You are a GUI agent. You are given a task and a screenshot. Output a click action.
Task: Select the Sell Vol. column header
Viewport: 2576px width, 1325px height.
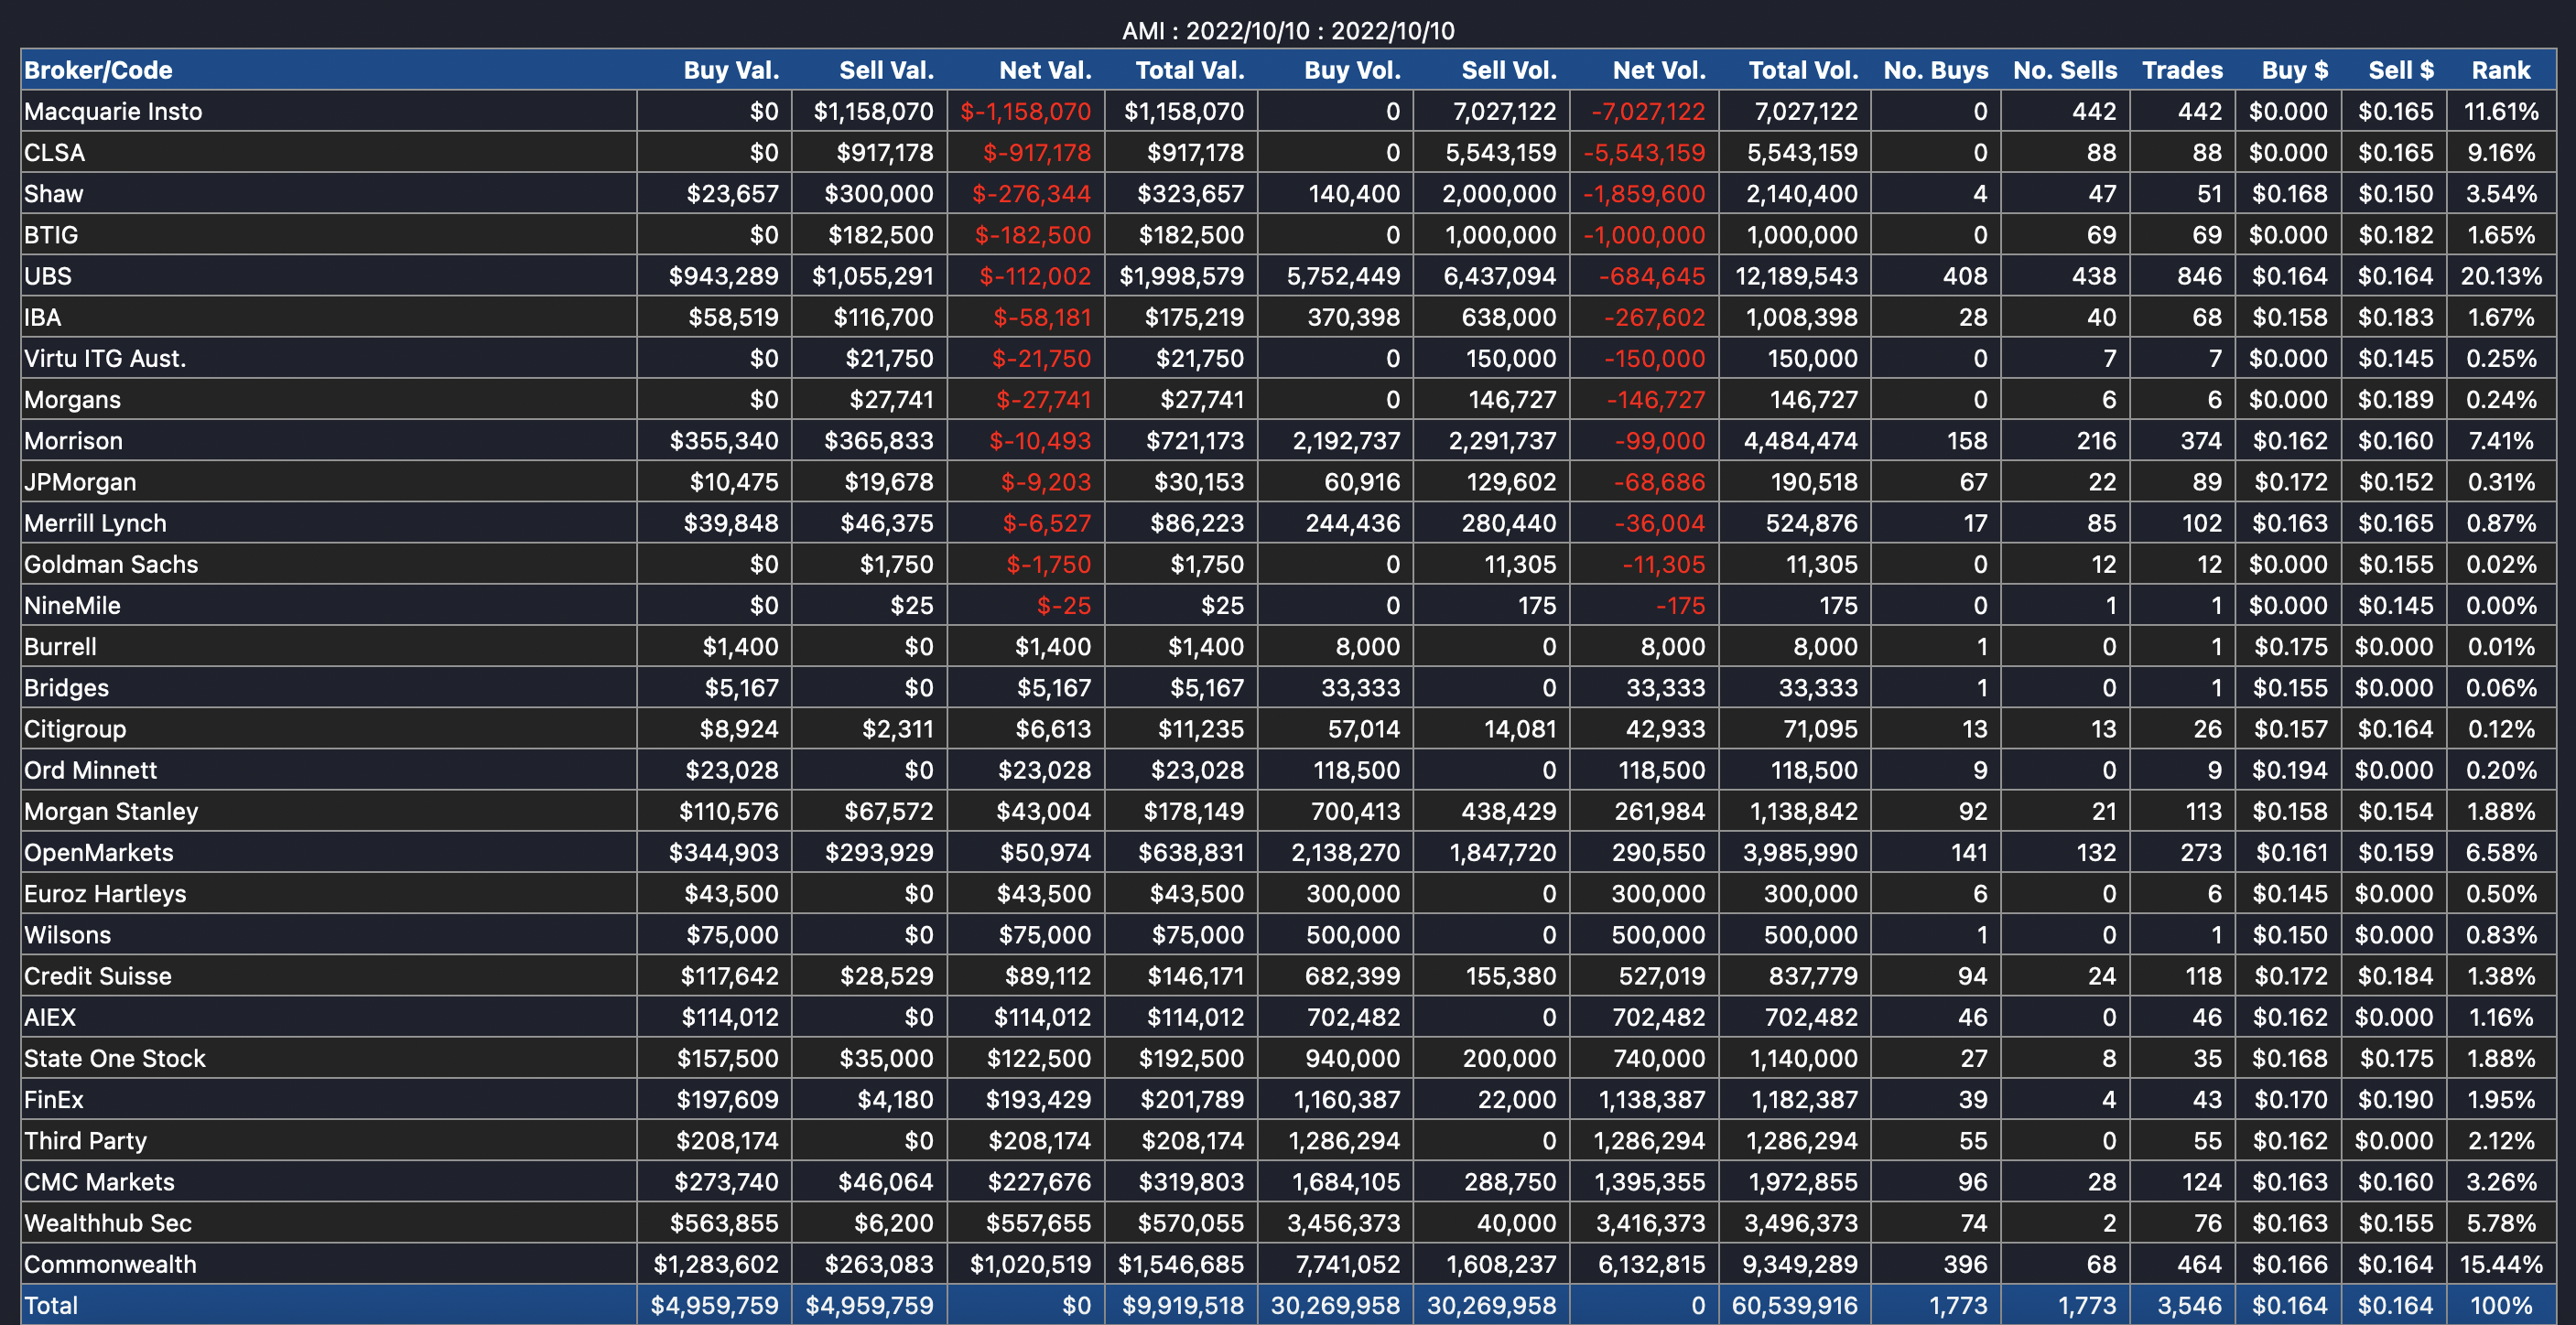pos(1509,70)
